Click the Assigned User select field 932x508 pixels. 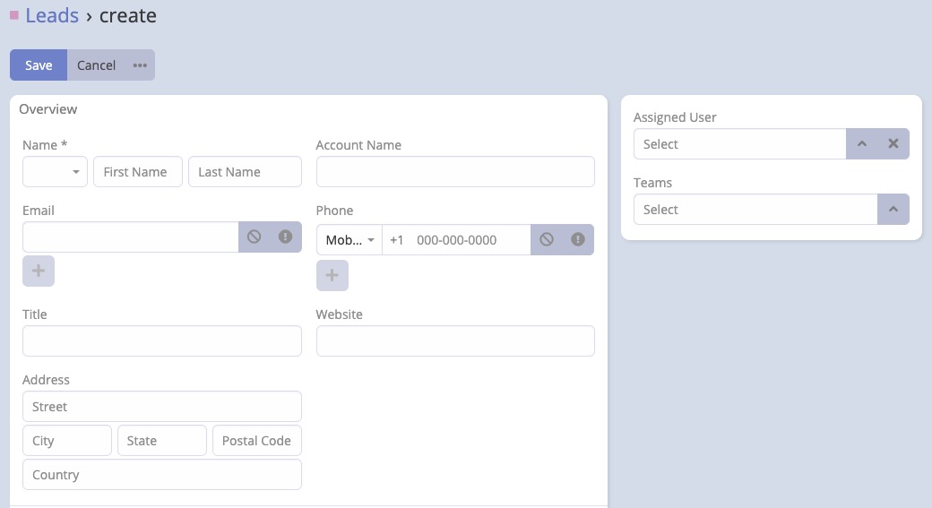tap(740, 143)
